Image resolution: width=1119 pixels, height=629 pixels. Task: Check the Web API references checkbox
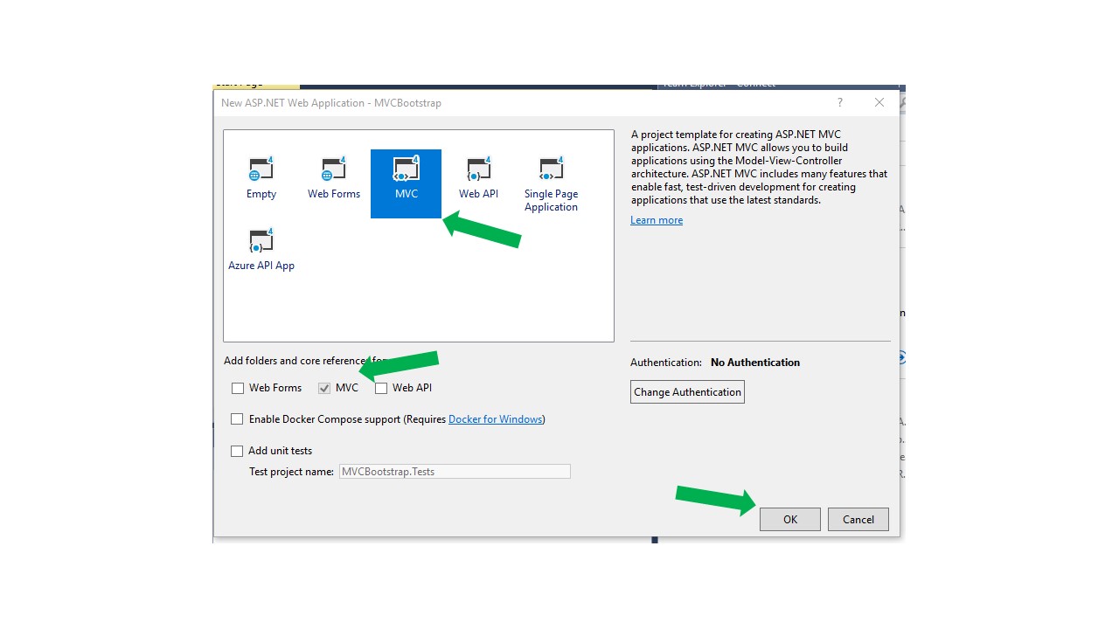(x=381, y=388)
